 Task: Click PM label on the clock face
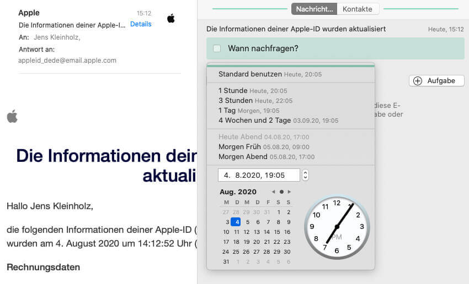(x=337, y=237)
